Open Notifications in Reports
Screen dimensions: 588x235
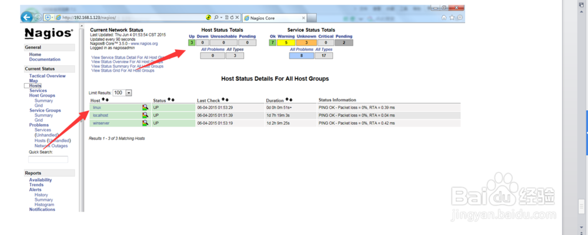coord(42,210)
